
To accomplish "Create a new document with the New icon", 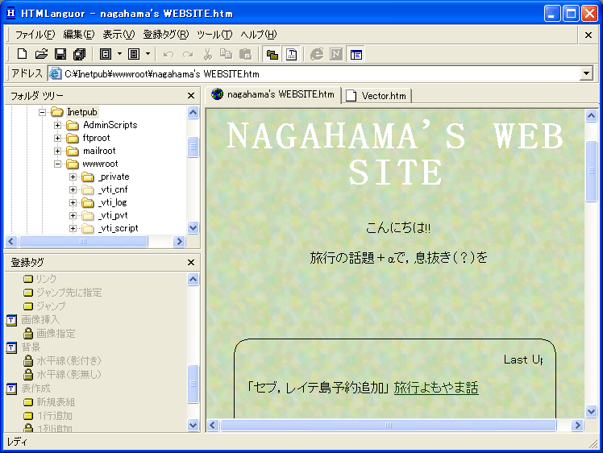I will pyautogui.click(x=22, y=54).
